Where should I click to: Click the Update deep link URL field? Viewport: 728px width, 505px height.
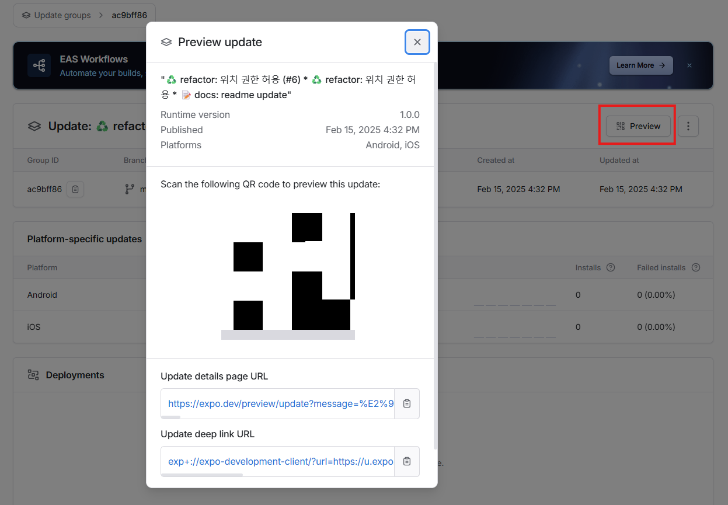point(278,461)
